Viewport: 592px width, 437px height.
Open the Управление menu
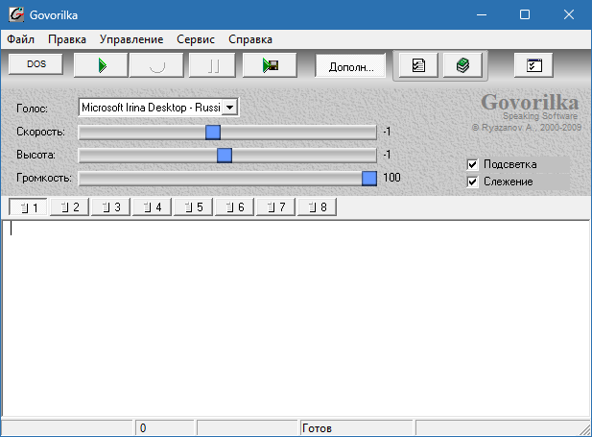pos(131,39)
